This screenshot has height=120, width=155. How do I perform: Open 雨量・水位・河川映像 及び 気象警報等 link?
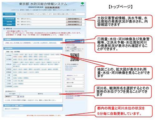tap(18, 43)
